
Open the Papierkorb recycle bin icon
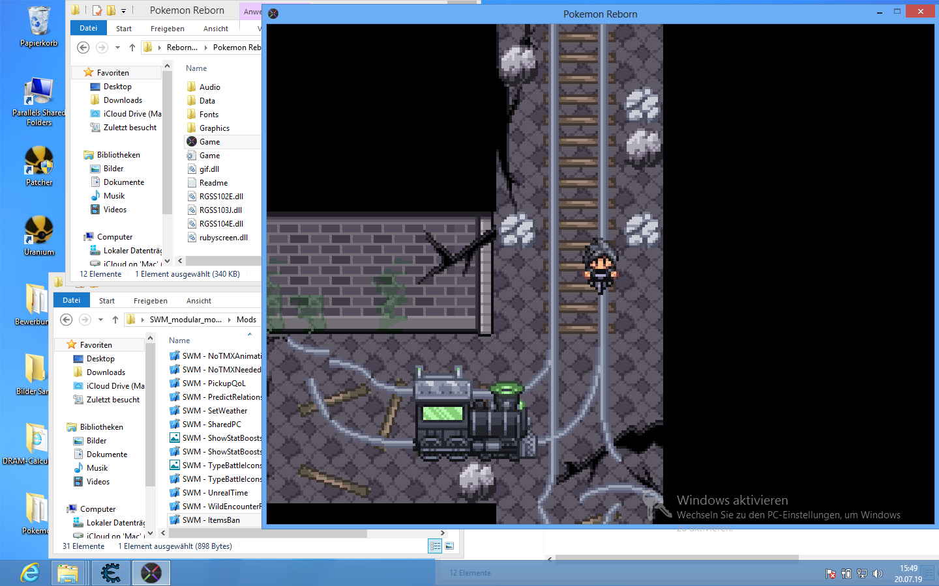click(38, 24)
